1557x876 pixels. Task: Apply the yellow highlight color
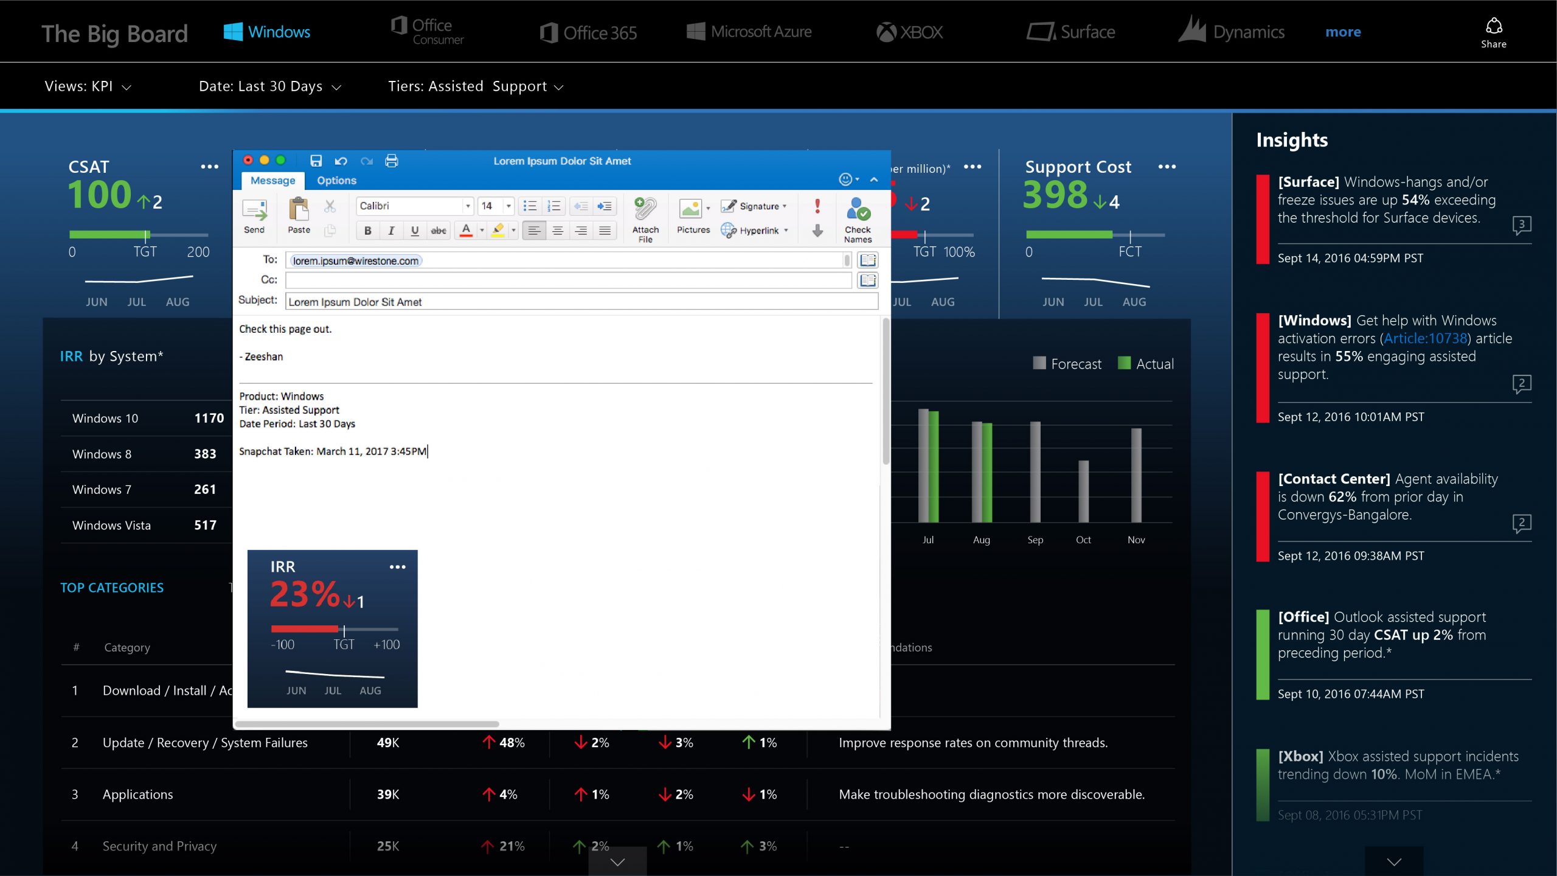pyautogui.click(x=498, y=231)
